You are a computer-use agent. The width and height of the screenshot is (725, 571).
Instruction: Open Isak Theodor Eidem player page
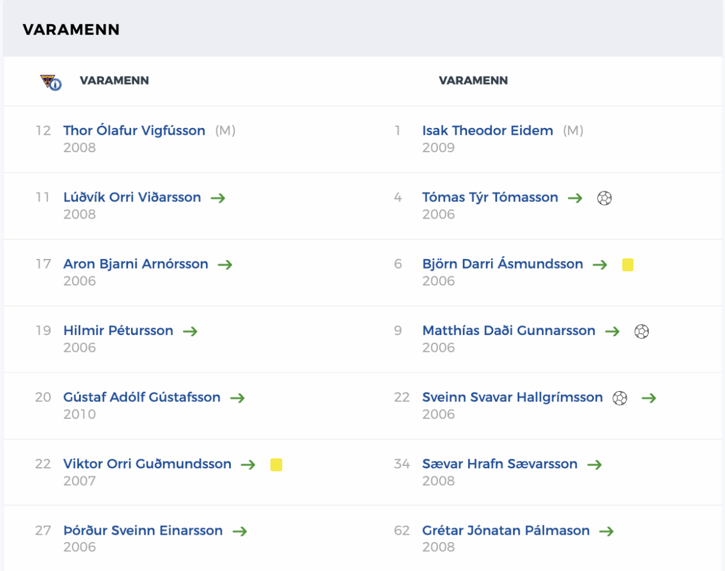tap(488, 130)
